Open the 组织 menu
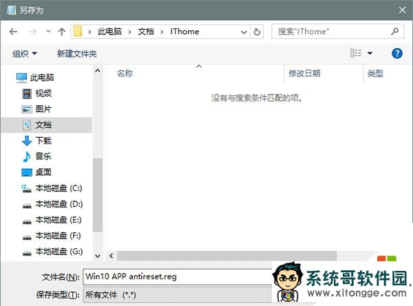This screenshot has height=306, width=413. [25, 54]
